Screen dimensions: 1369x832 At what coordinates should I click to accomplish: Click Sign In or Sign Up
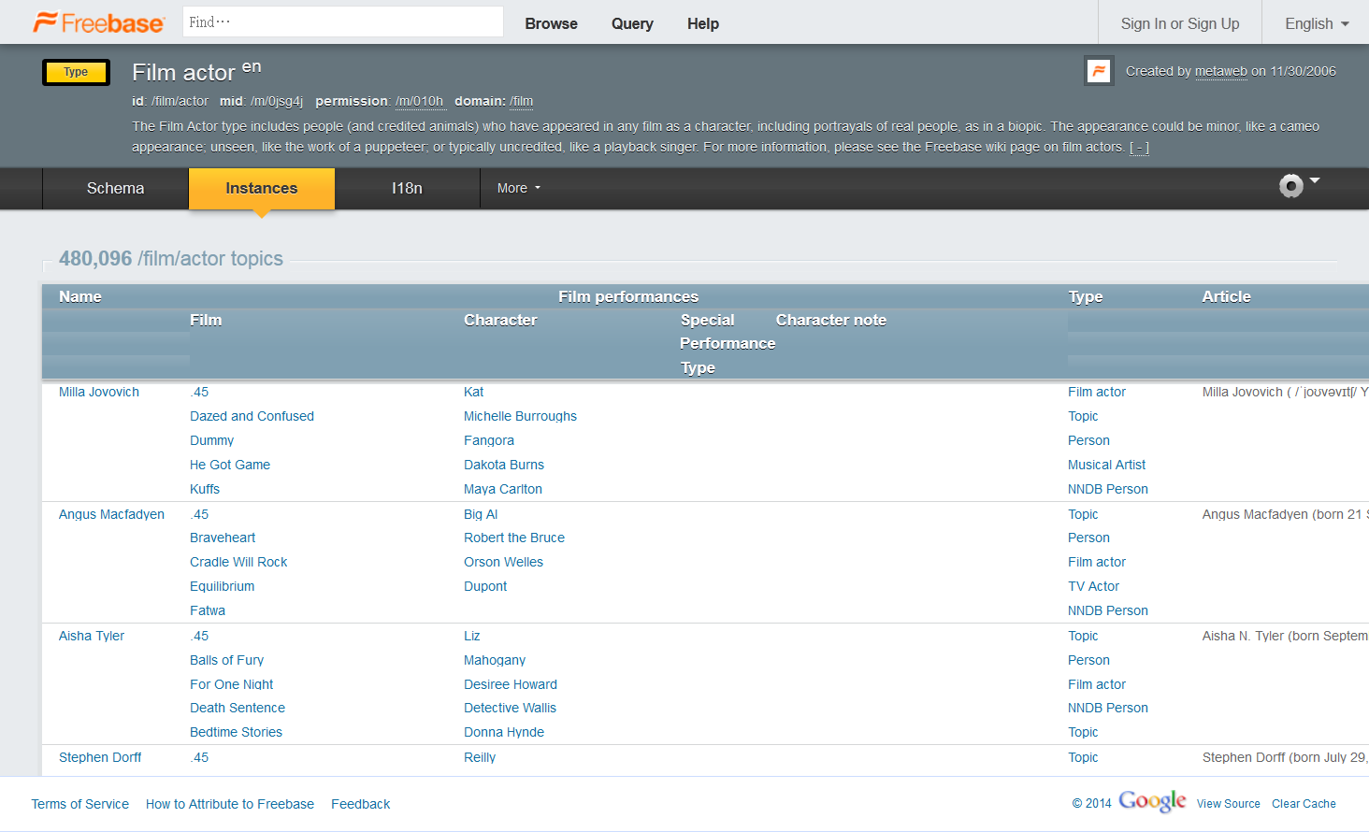point(1180,23)
